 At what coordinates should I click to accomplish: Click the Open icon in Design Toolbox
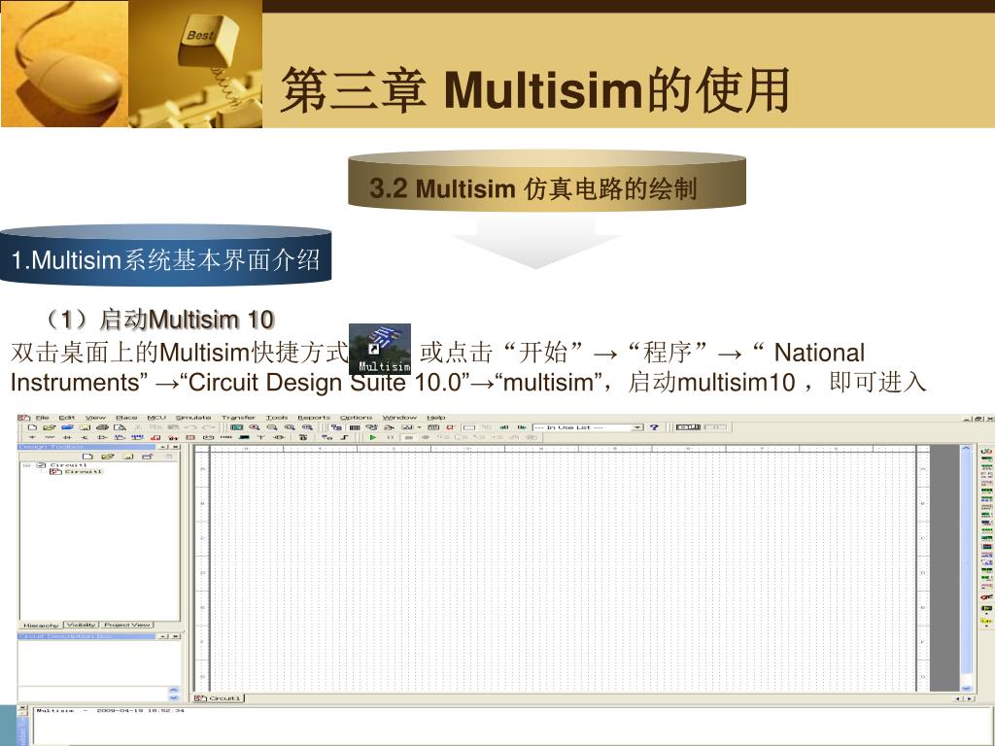[x=107, y=457]
